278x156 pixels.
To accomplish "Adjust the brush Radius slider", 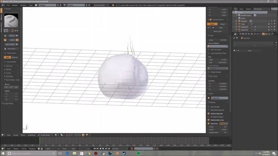I will 12,36.
